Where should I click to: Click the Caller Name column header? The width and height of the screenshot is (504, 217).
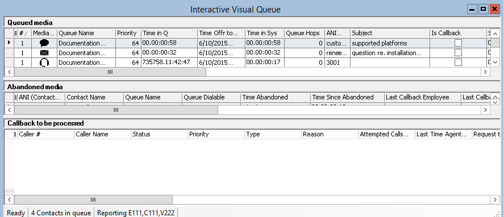tap(102, 135)
